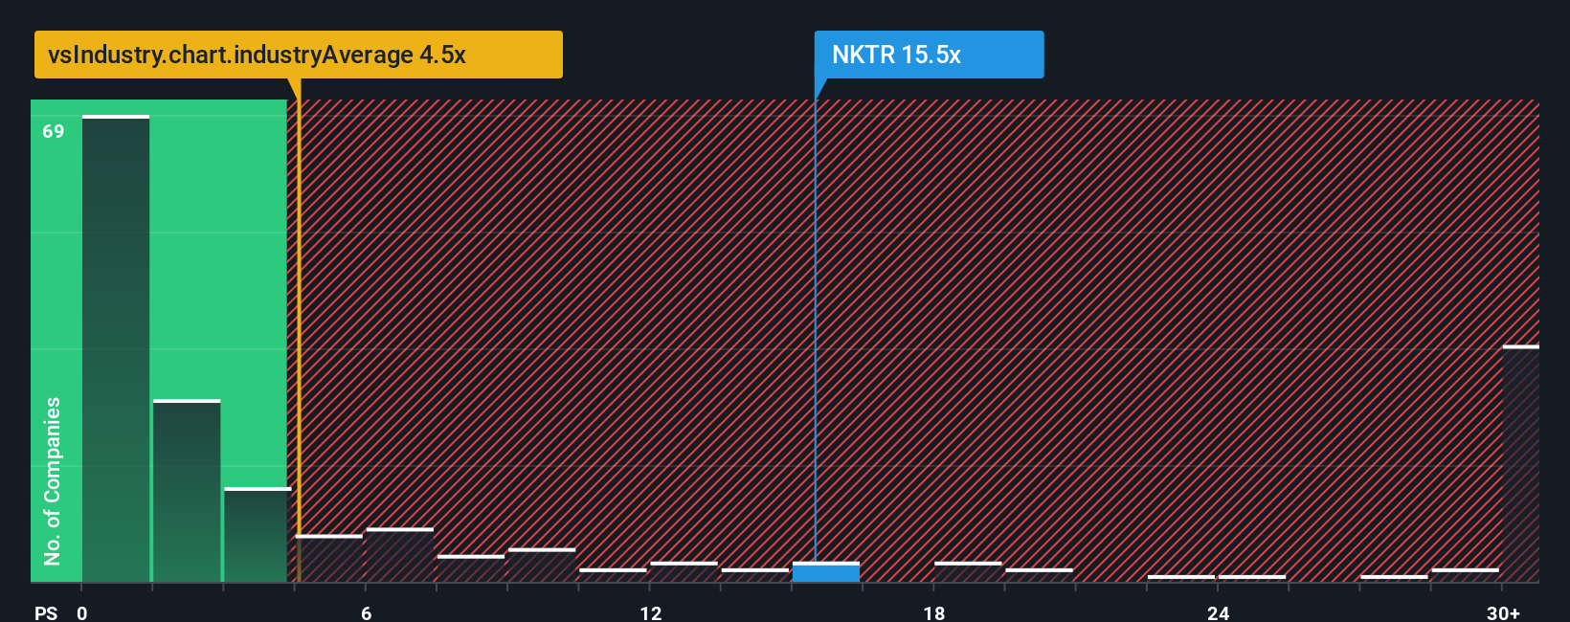
Task: Click the '30+' axis tick label
Action: click(x=1503, y=612)
